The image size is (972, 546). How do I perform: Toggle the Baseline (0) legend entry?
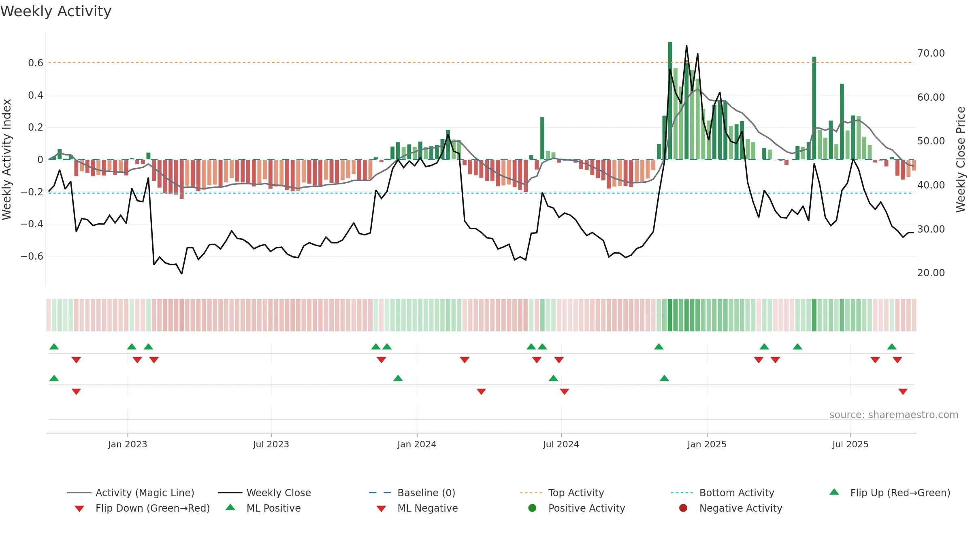pyautogui.click(x=412, y=493)
